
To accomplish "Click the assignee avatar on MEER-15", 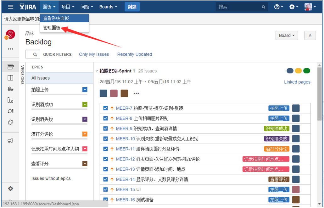I will tap(296, 189).
